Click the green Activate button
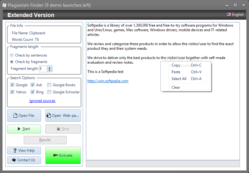Screen dimensions: 249x173 [63, 155]
